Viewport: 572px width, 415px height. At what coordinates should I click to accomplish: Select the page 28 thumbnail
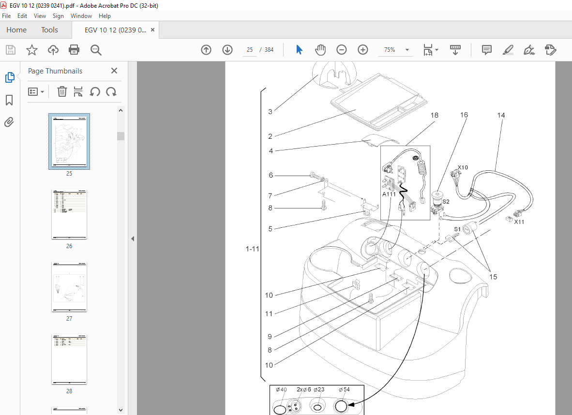[69, 359]
